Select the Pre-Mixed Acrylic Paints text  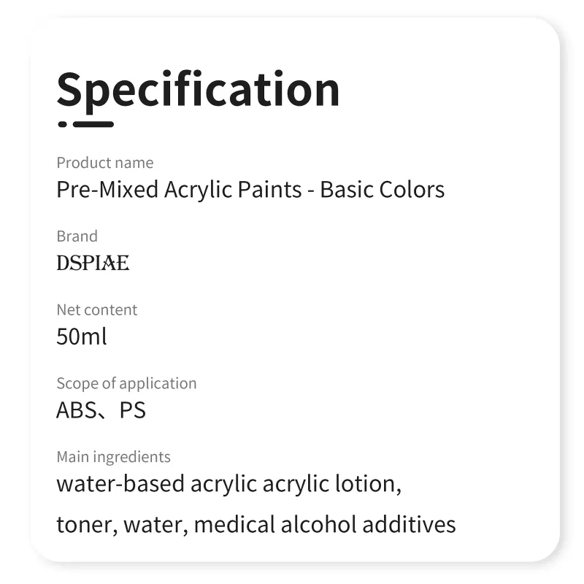179,190
